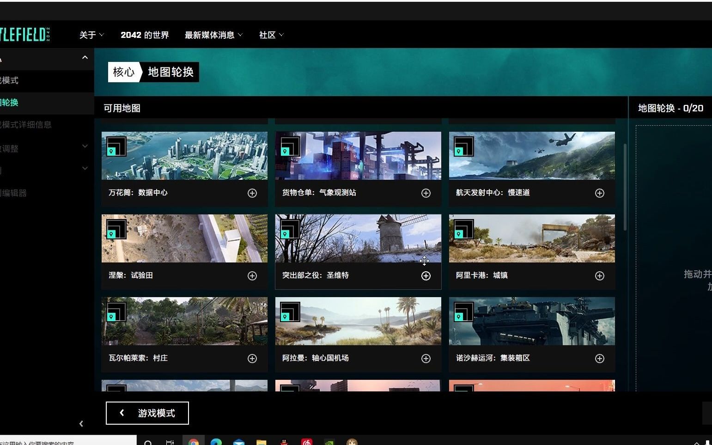Click map size badge on 阿拉曼 thumbnail

(x=290, y=312)
